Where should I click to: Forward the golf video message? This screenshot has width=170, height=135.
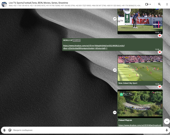(114, 19)
